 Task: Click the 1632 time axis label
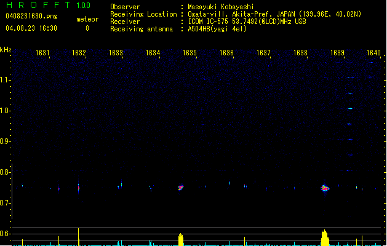(x=79, y=53)
